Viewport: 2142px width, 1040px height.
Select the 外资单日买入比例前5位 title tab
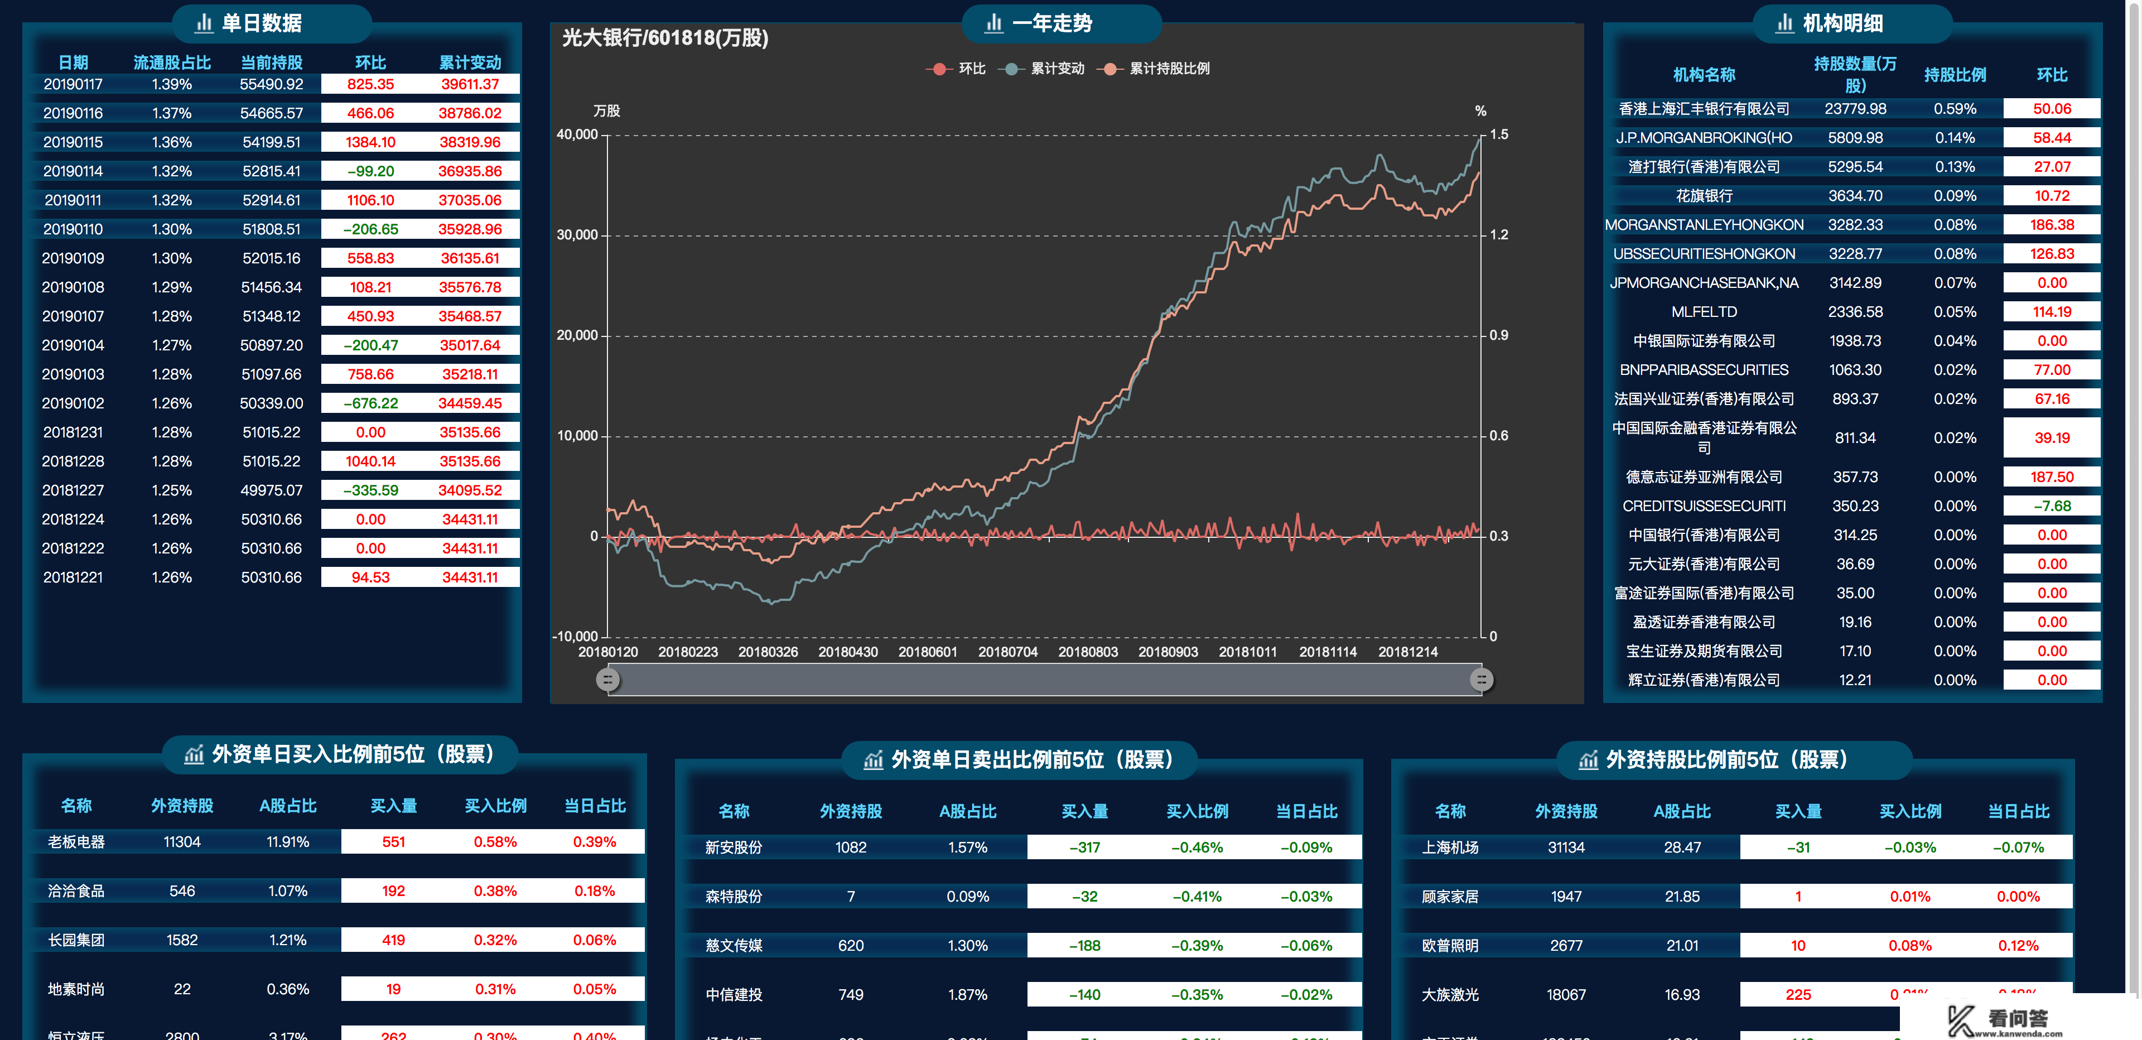pos(340,755)
